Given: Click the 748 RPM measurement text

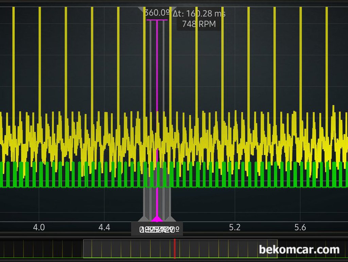Looking at the screenshot, I should tap(199, 24).
